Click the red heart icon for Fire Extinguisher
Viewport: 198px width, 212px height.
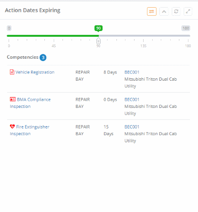tap(12, 127)
